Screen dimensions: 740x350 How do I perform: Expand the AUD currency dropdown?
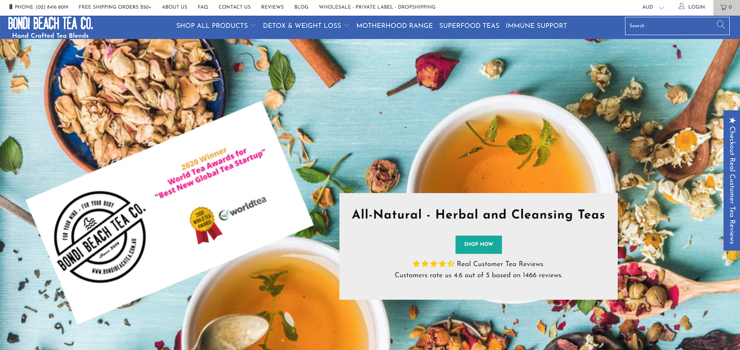point(653,7)
